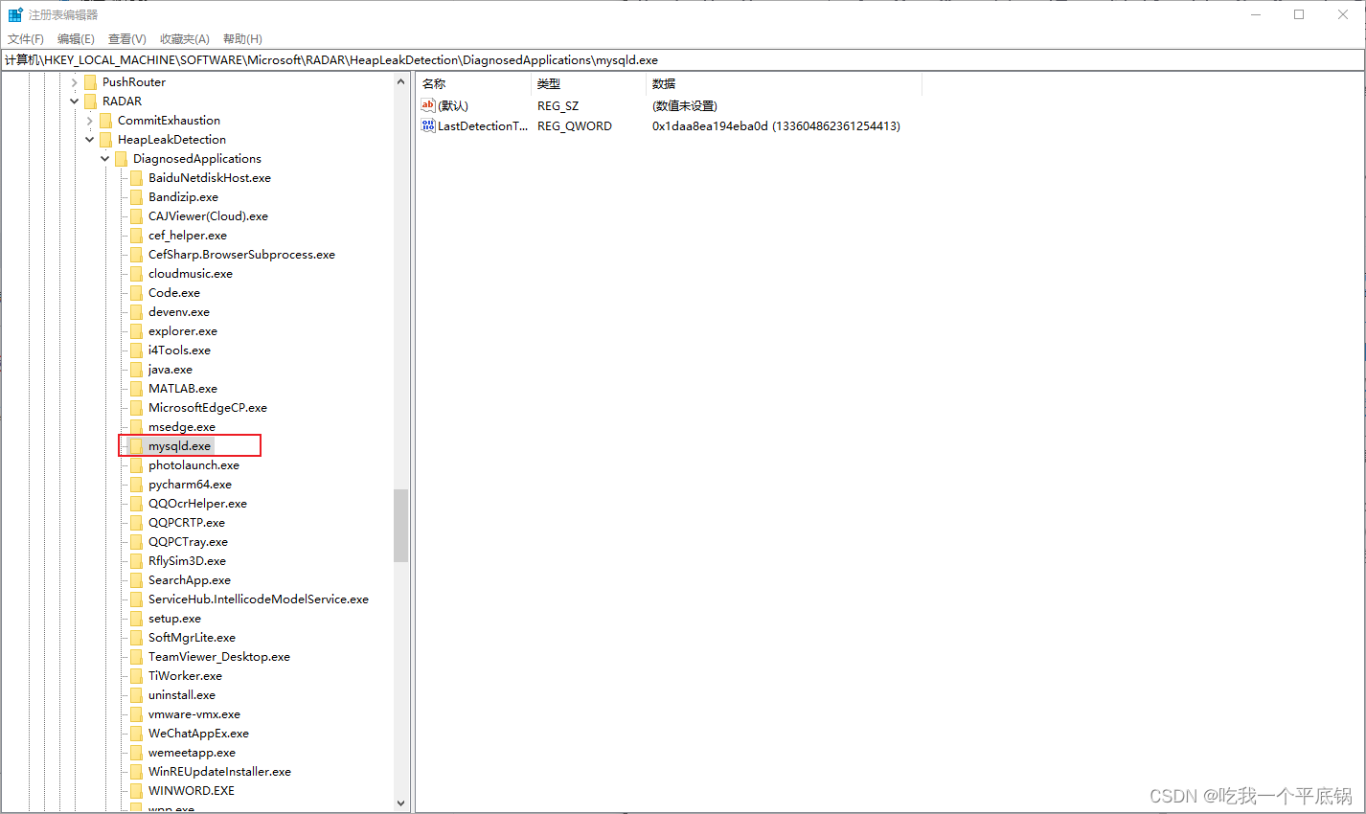
Task: Click the binary value icon of LastDetectionT...
Action: click(428, 125)
